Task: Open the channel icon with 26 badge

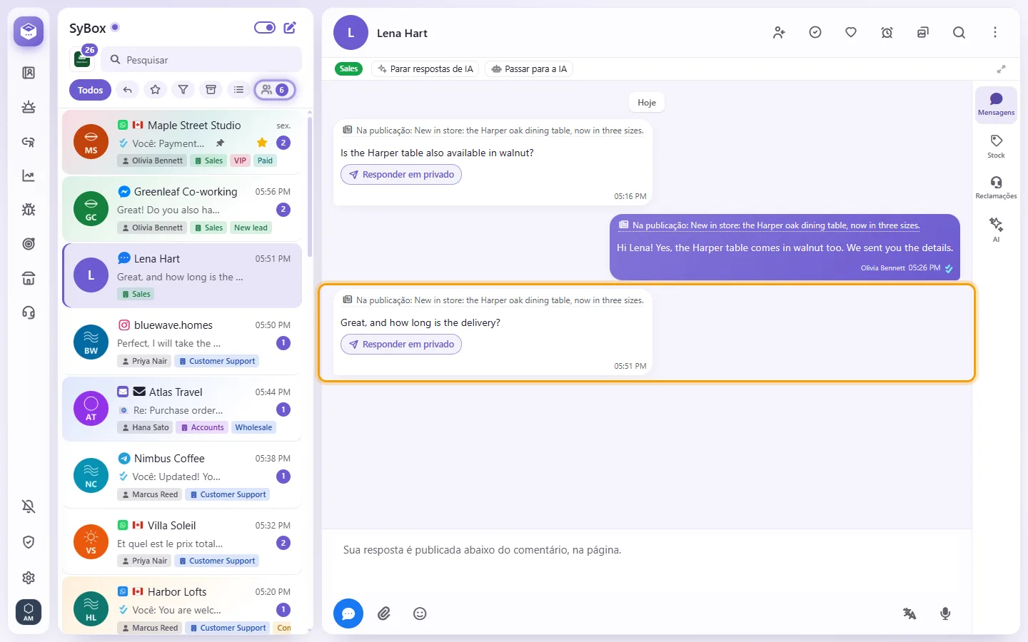Action: click(x=83, y=58)
